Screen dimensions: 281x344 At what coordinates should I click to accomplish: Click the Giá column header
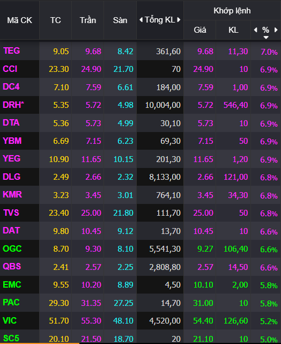pyautogui.click(x=200, y=30)
